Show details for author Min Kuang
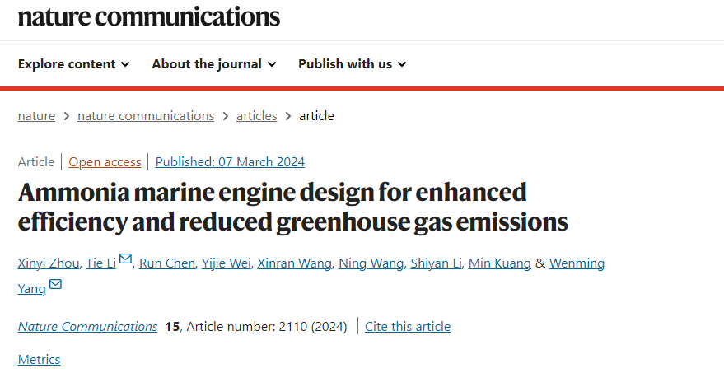This screenshot has height=382, width=724. coord(500,263)
